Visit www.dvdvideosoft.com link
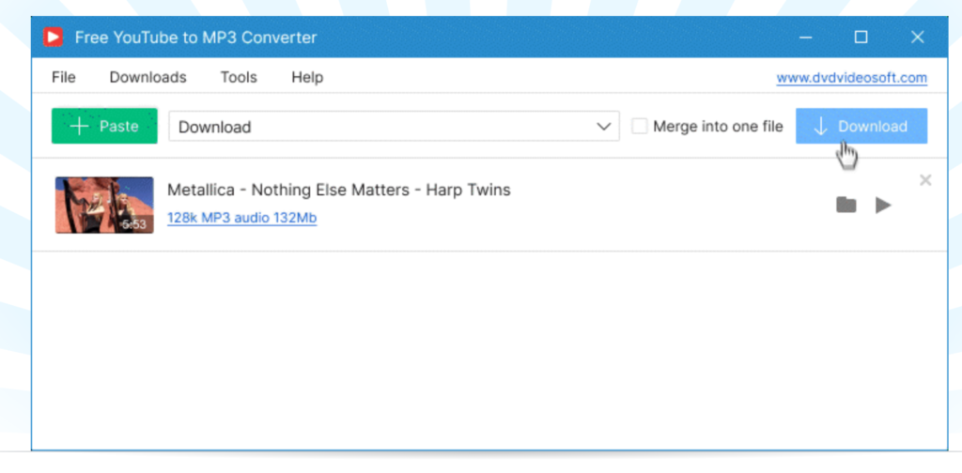The width and height of the screenshot is (962, 473). click(851, 78)
